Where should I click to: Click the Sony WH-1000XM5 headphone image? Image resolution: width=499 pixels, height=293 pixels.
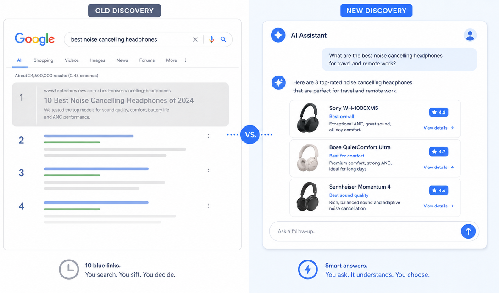308,118
